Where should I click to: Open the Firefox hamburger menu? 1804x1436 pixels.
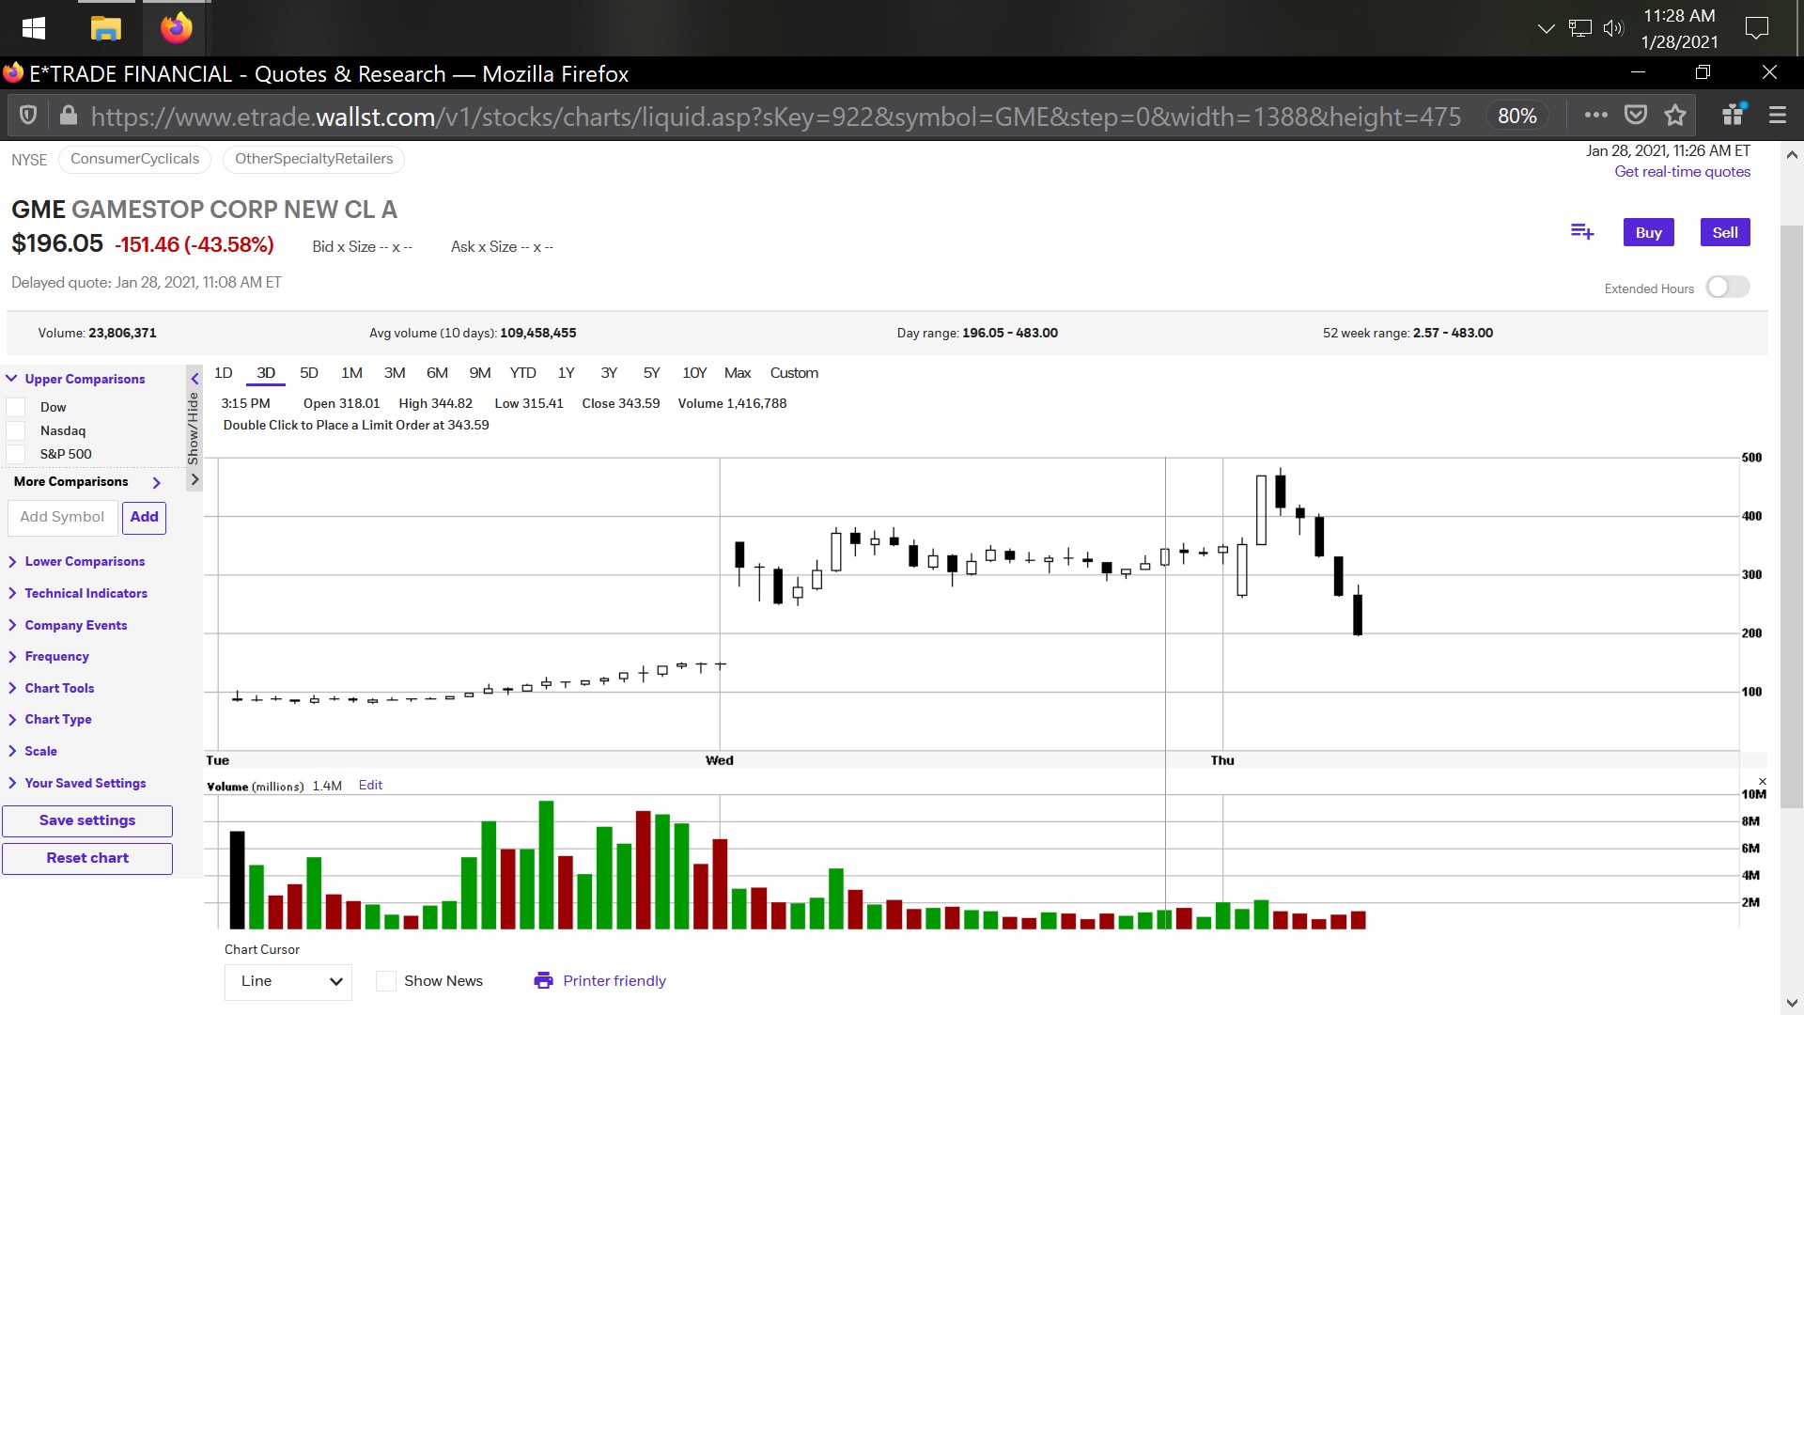click(1777, 116)
